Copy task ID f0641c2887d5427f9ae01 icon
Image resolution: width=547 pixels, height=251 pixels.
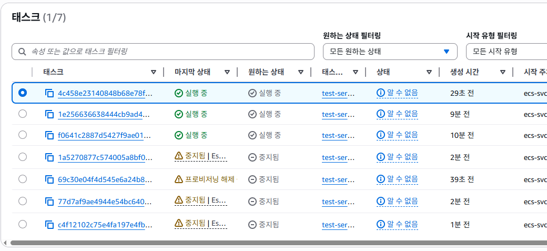49,135
